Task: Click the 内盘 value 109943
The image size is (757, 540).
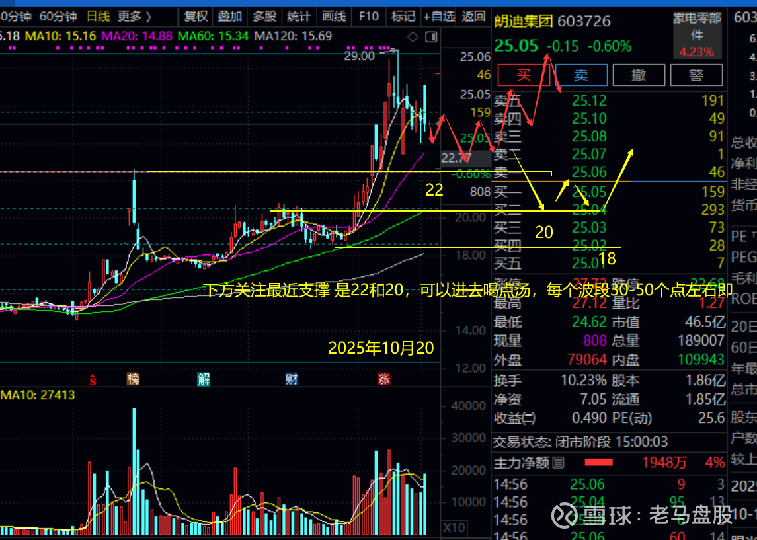Action: (x=701, y=360)
